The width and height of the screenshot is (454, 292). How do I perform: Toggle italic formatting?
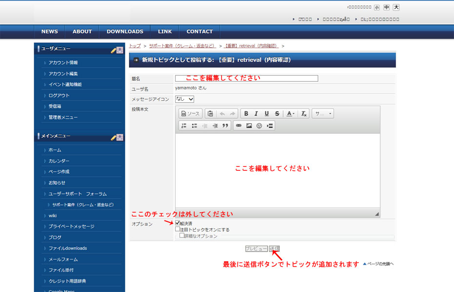[256, 114]
